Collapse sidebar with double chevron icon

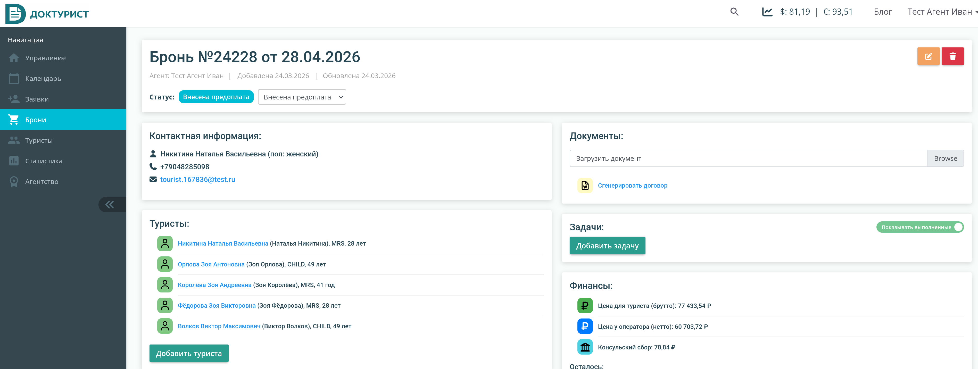(110, 205)
